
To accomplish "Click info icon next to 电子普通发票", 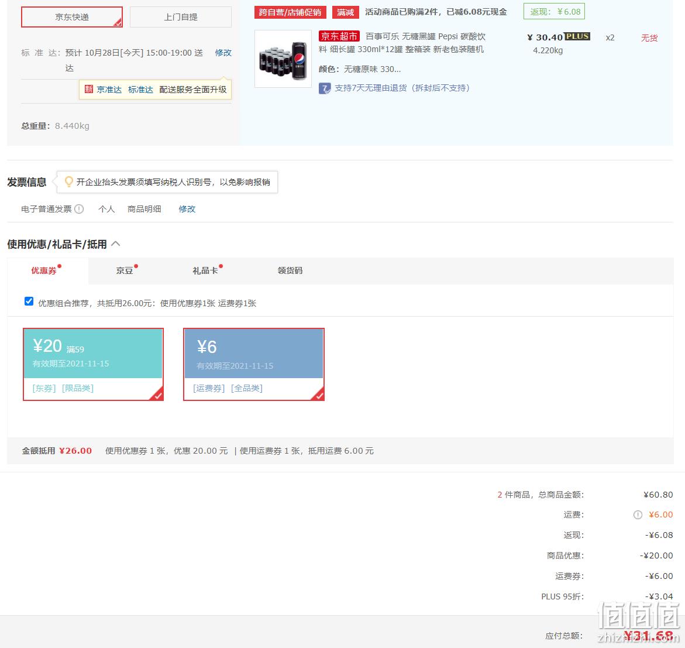I will click(x=79, y=209).
